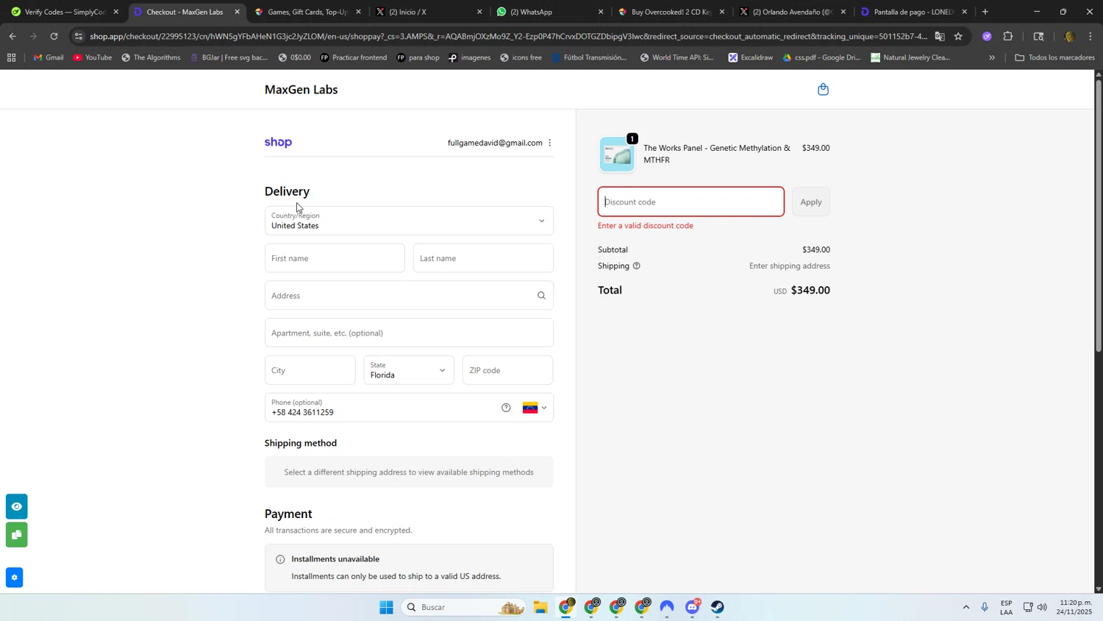Go back with browser back arrow
Viewport: 1103px width, 621px height.
pyautogui.click(x=13, y=36)
